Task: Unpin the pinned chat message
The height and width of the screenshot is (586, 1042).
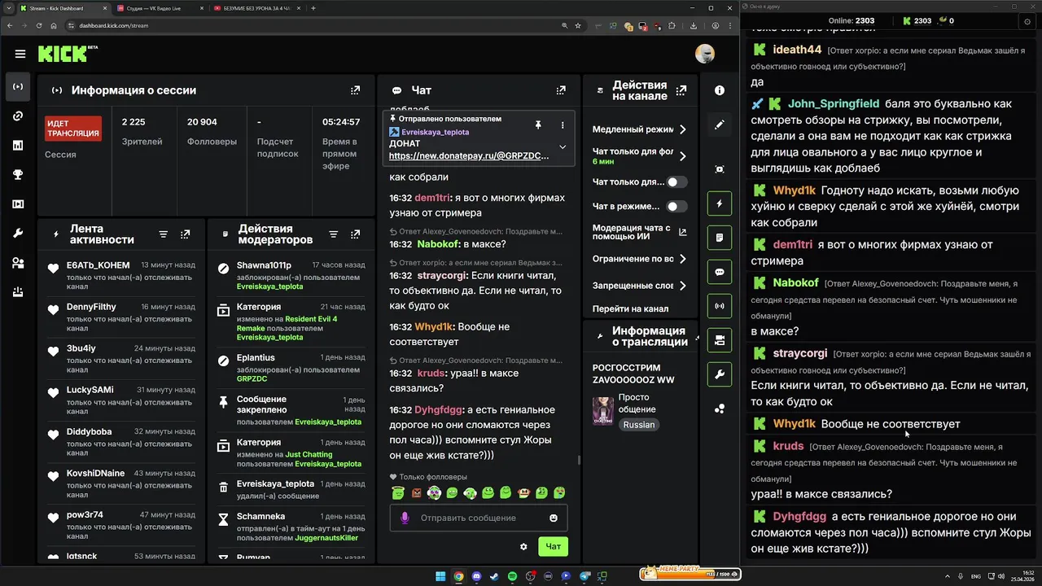Action: click(x=538, y=125)
